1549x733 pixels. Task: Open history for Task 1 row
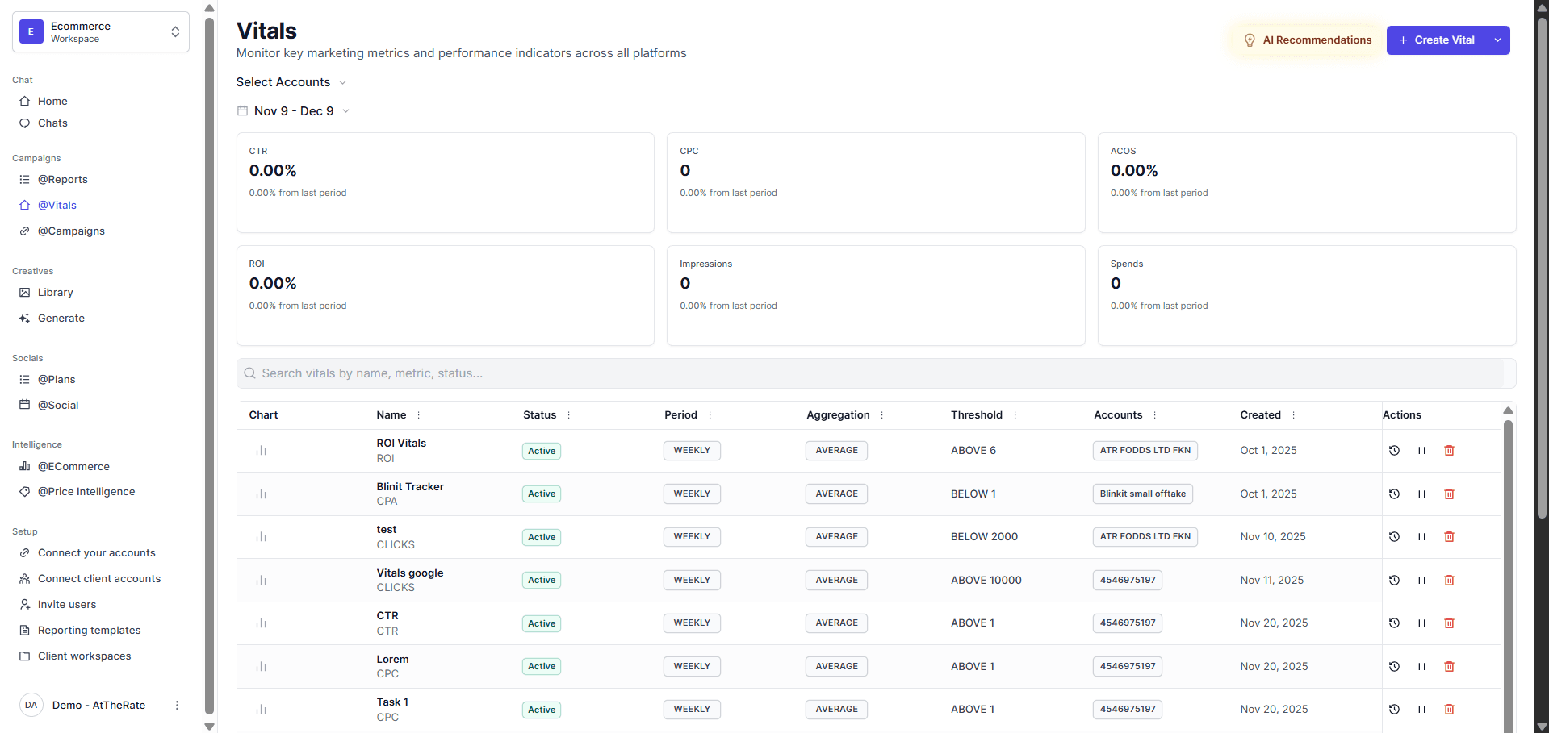click(1394, 710)
